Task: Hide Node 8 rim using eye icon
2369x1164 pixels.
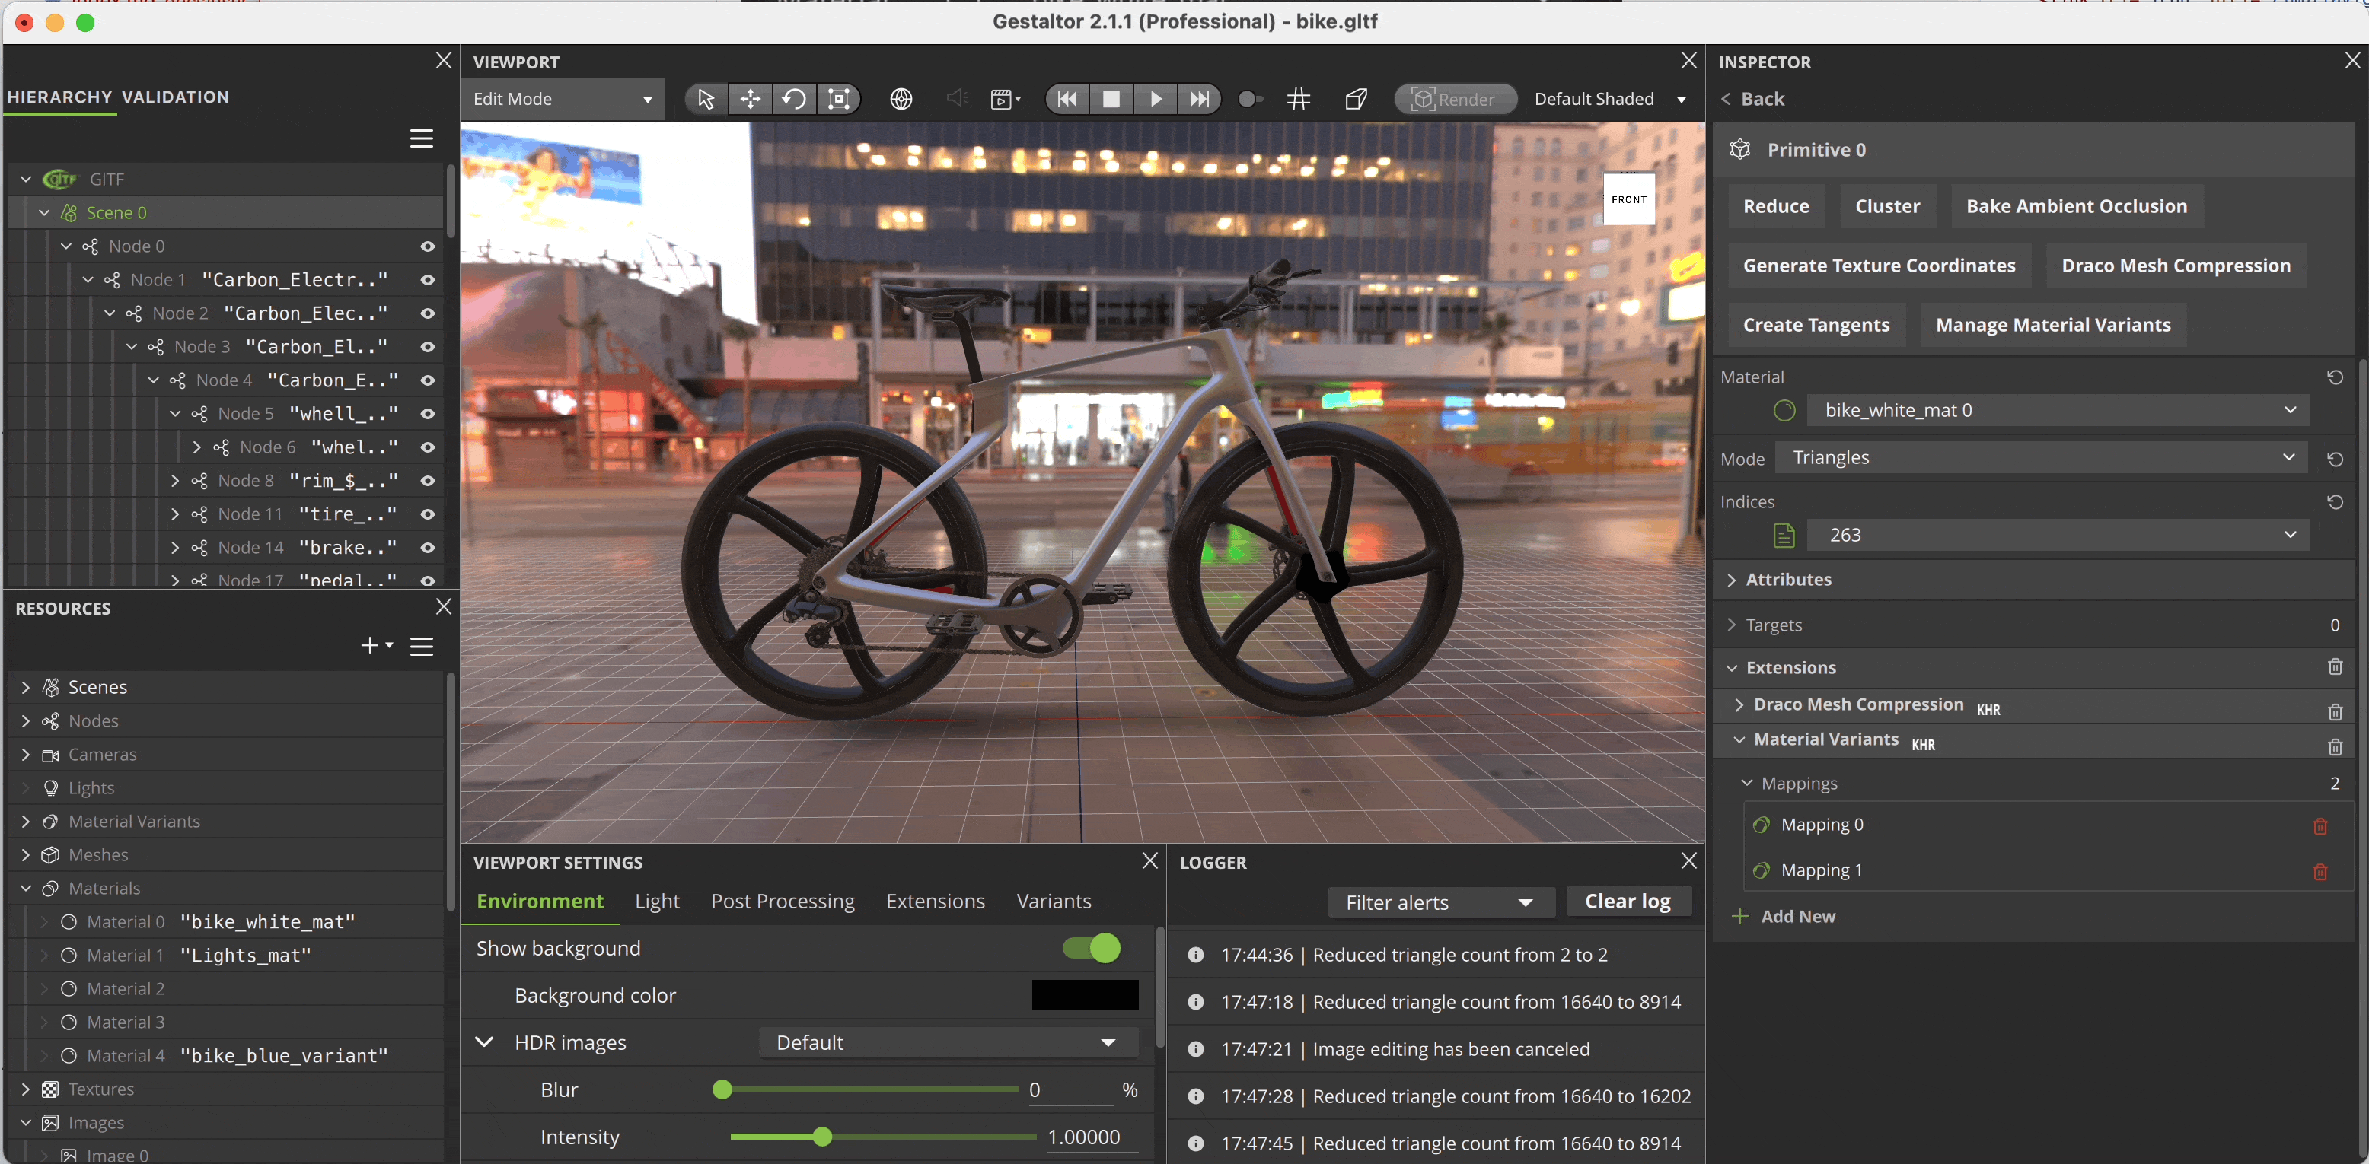Action: point(428,481)
